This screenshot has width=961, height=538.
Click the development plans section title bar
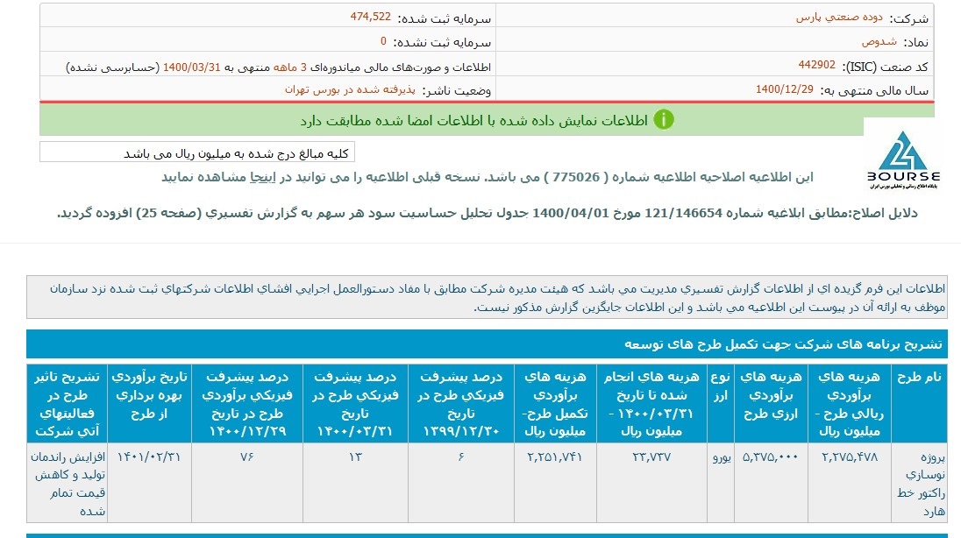487,344
